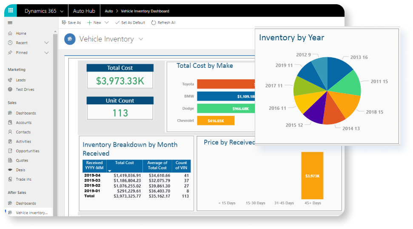
Task: Select the 2014 13 red pie slice
Action: 333,112
